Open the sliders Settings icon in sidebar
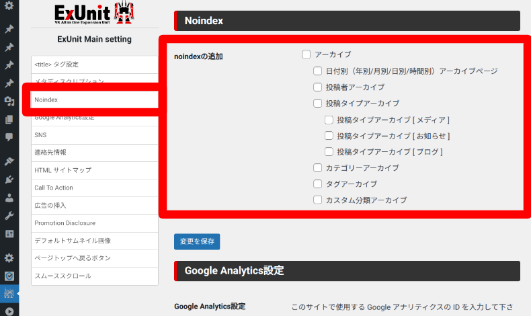 tap(9, 234)
